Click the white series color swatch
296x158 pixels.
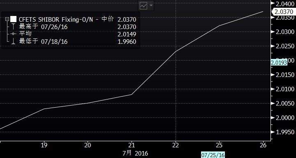14,19
